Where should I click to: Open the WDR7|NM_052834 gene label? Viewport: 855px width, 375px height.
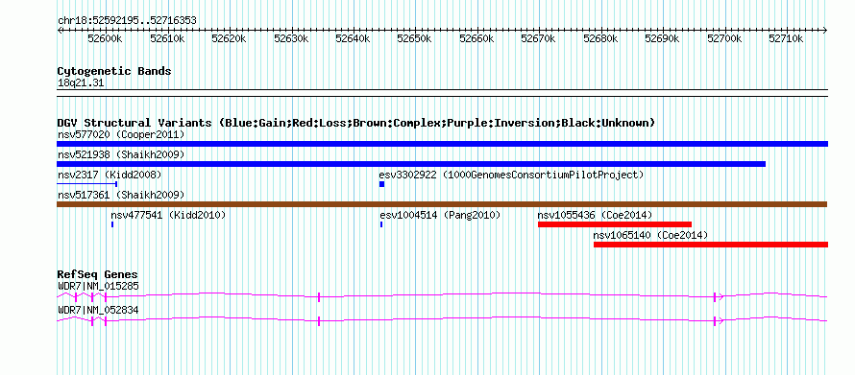point(98,310)
